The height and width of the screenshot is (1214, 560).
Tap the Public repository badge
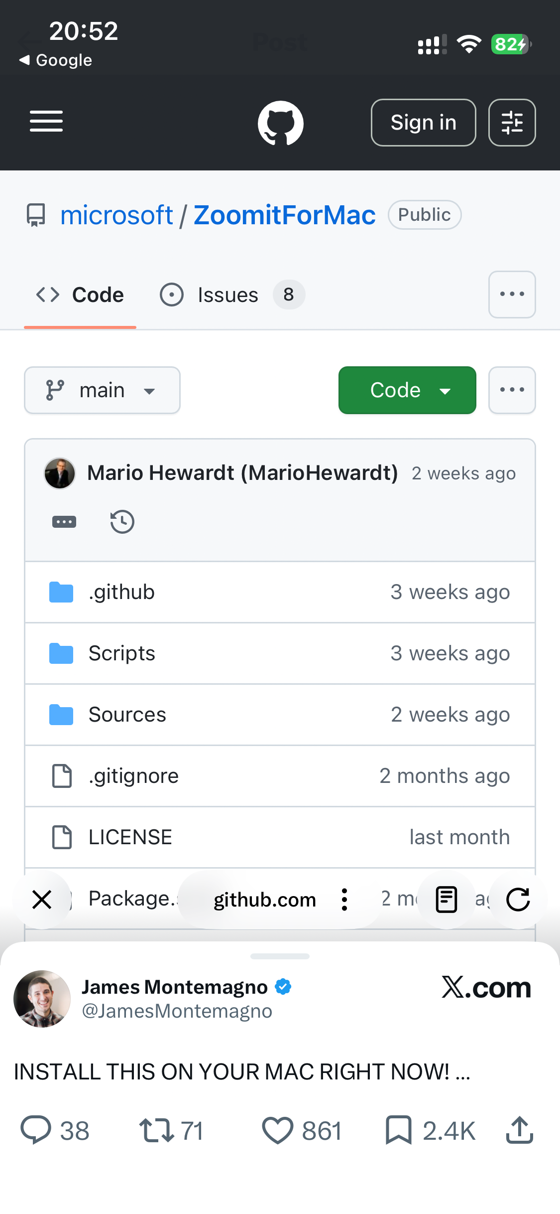[425, 215]
